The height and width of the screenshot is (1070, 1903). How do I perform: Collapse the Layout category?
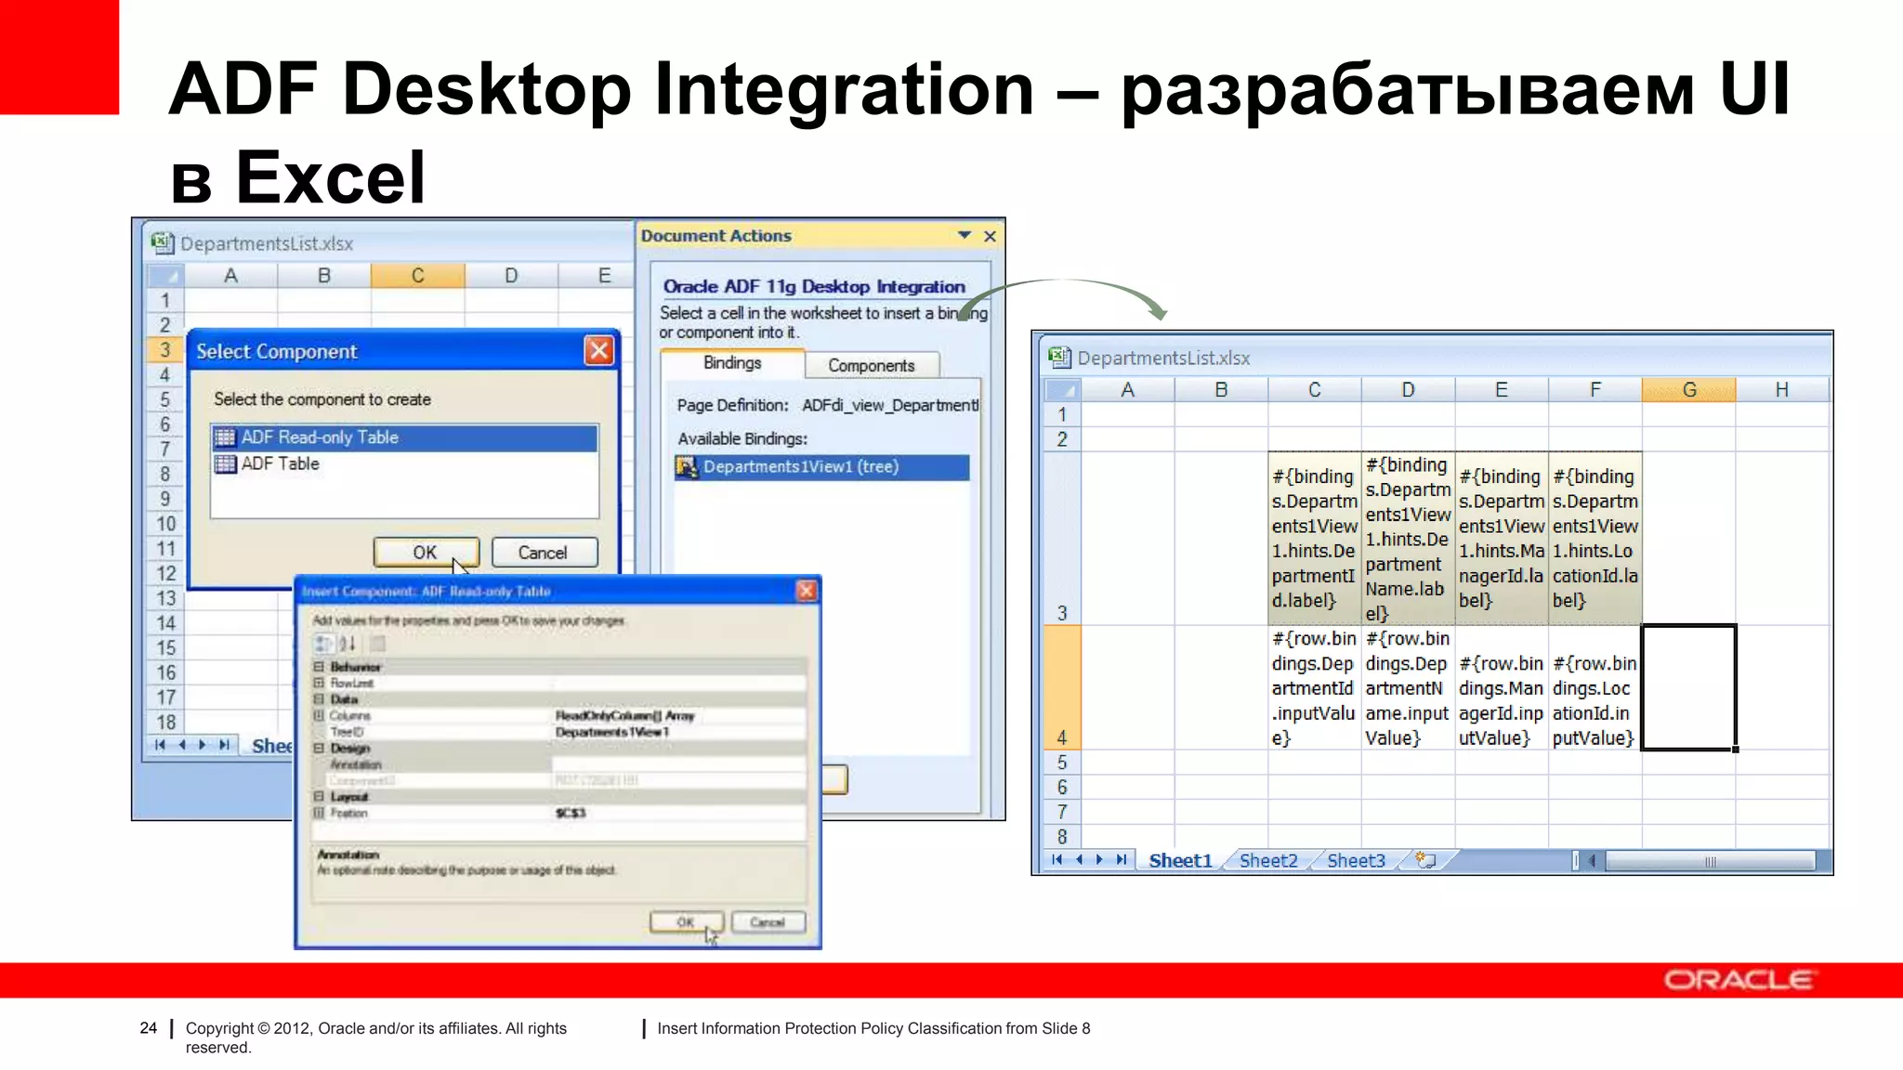(319, 797)
